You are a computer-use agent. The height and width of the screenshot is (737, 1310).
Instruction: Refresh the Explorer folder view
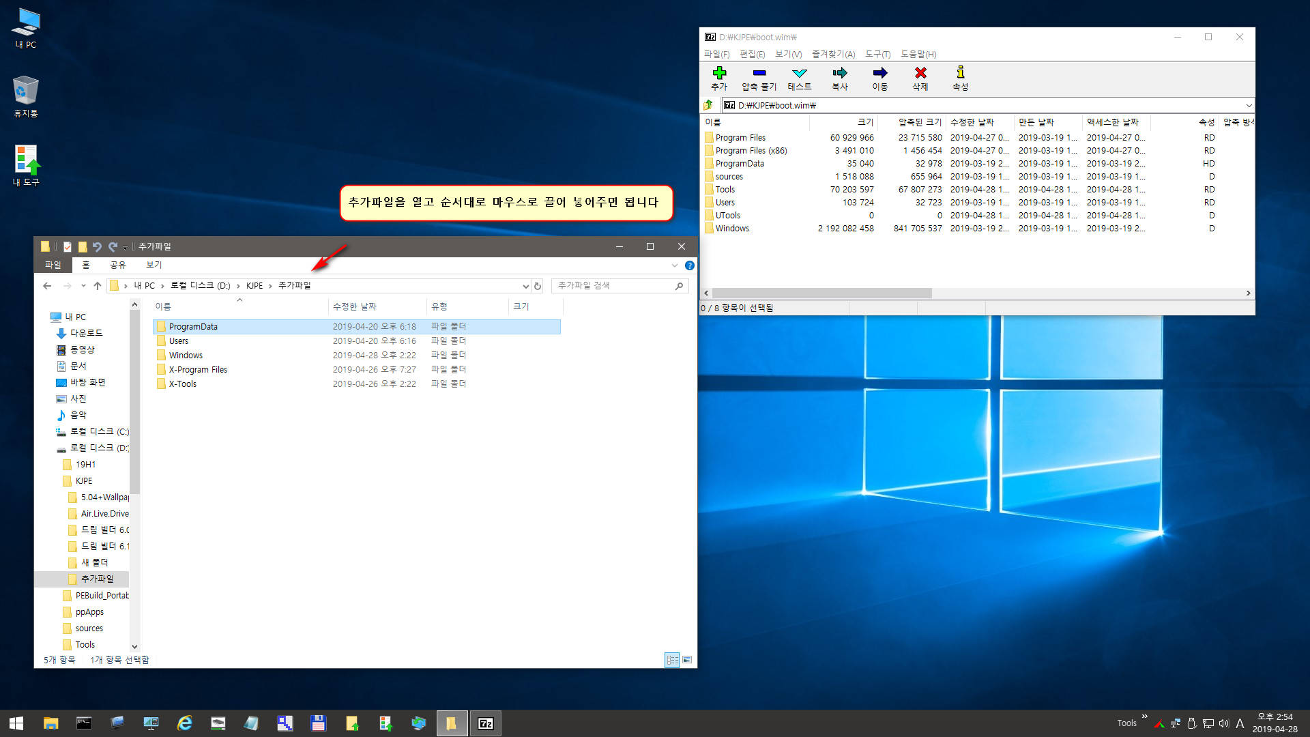point(538,286)
